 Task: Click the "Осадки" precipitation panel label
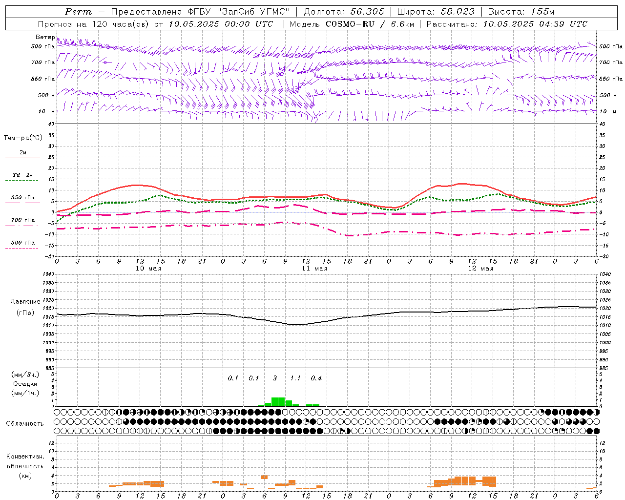[x=25, y=384]
